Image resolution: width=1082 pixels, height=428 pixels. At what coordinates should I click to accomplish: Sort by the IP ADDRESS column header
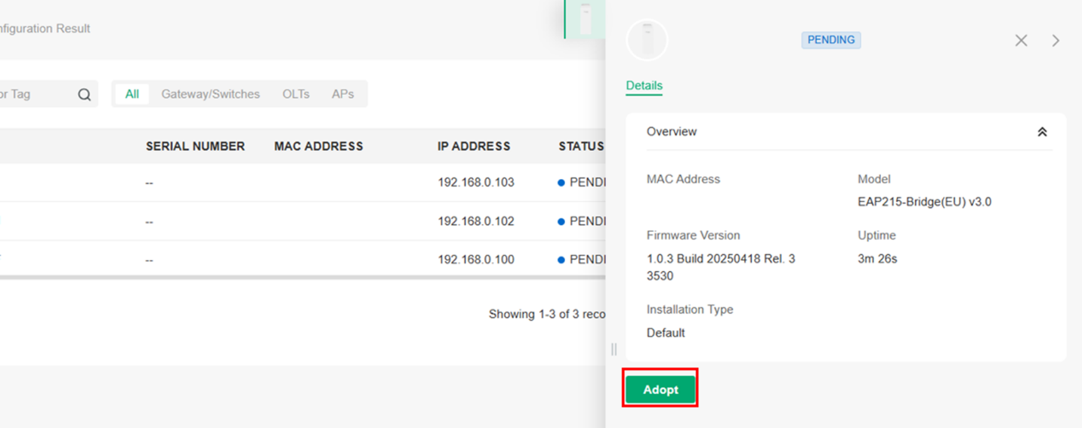(474, 146)
